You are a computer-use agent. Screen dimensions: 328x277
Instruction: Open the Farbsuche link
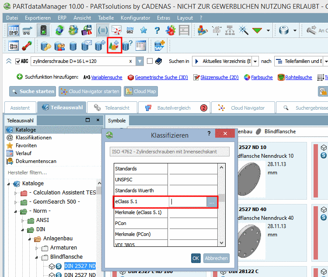click(262, 77)
